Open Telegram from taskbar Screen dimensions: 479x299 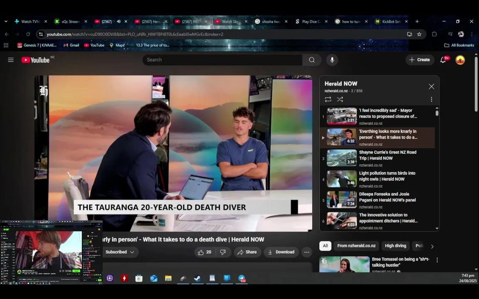coord(242,278)
